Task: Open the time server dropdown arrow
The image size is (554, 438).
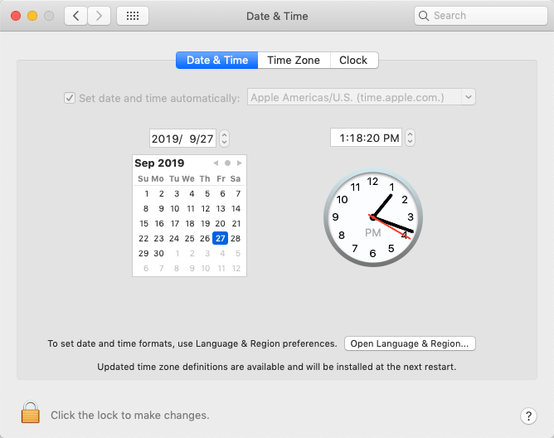Action: click(468, 97)
